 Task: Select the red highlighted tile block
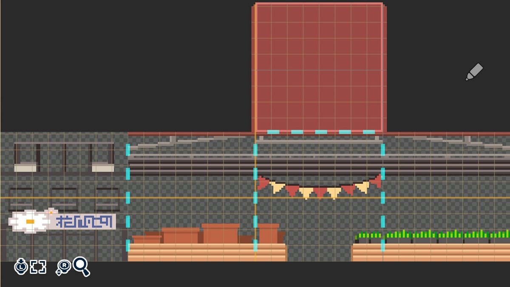pos(319,68)
